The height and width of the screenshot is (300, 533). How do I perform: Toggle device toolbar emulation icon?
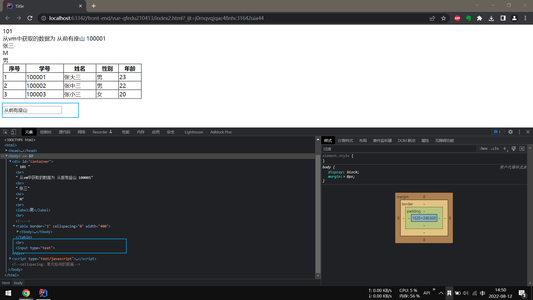pos(13,132)
